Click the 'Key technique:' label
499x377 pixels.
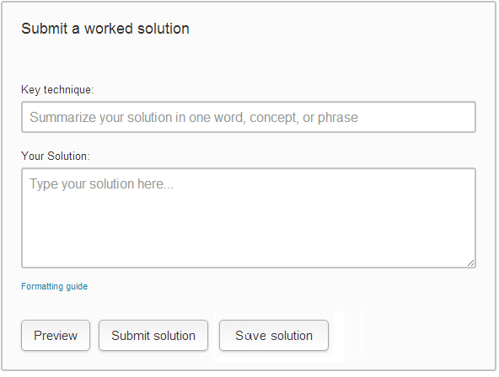(57, 89)
